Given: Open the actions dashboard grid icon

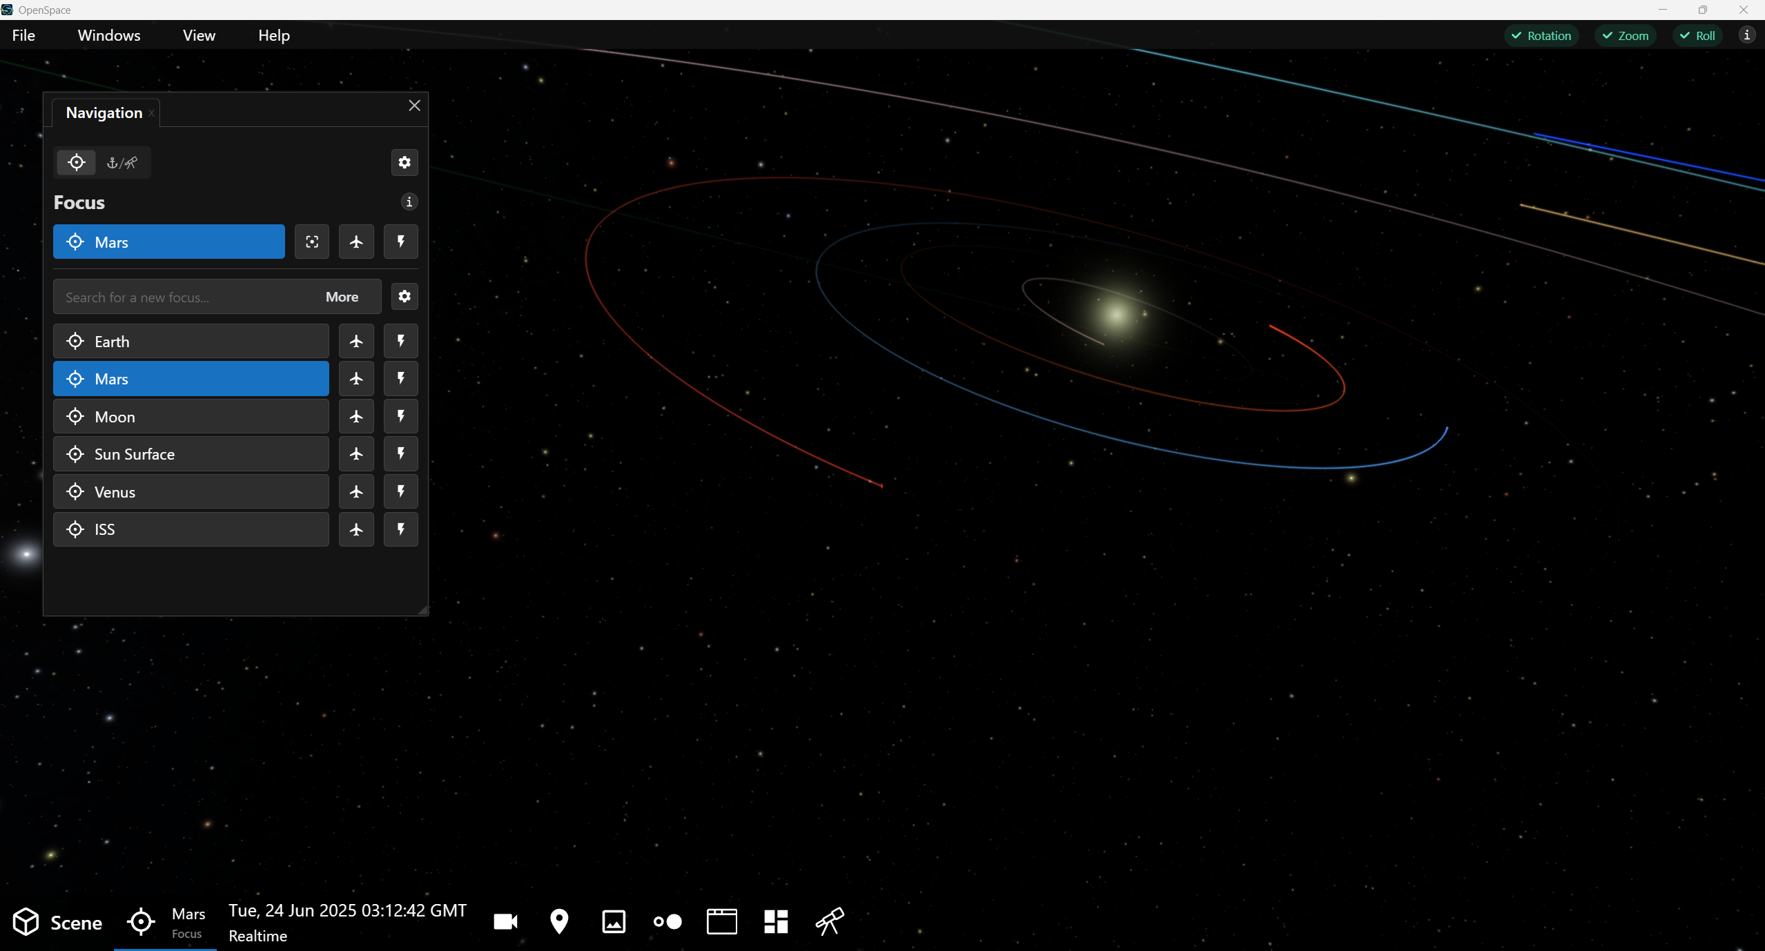Looking at the screenshot, I should [x=776, y=921].
